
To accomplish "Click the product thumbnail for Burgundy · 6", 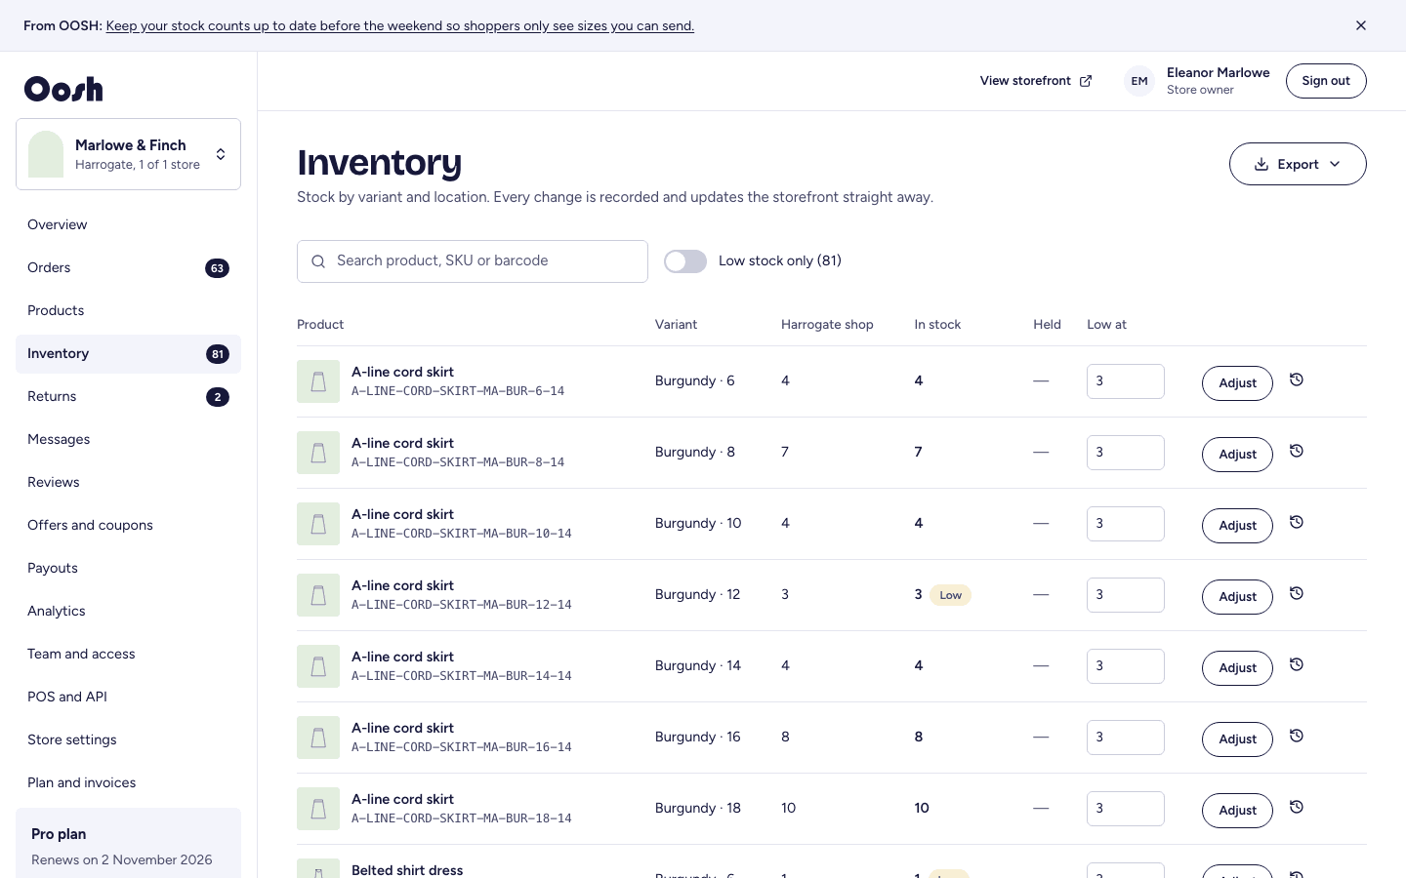I will [318, 381].
